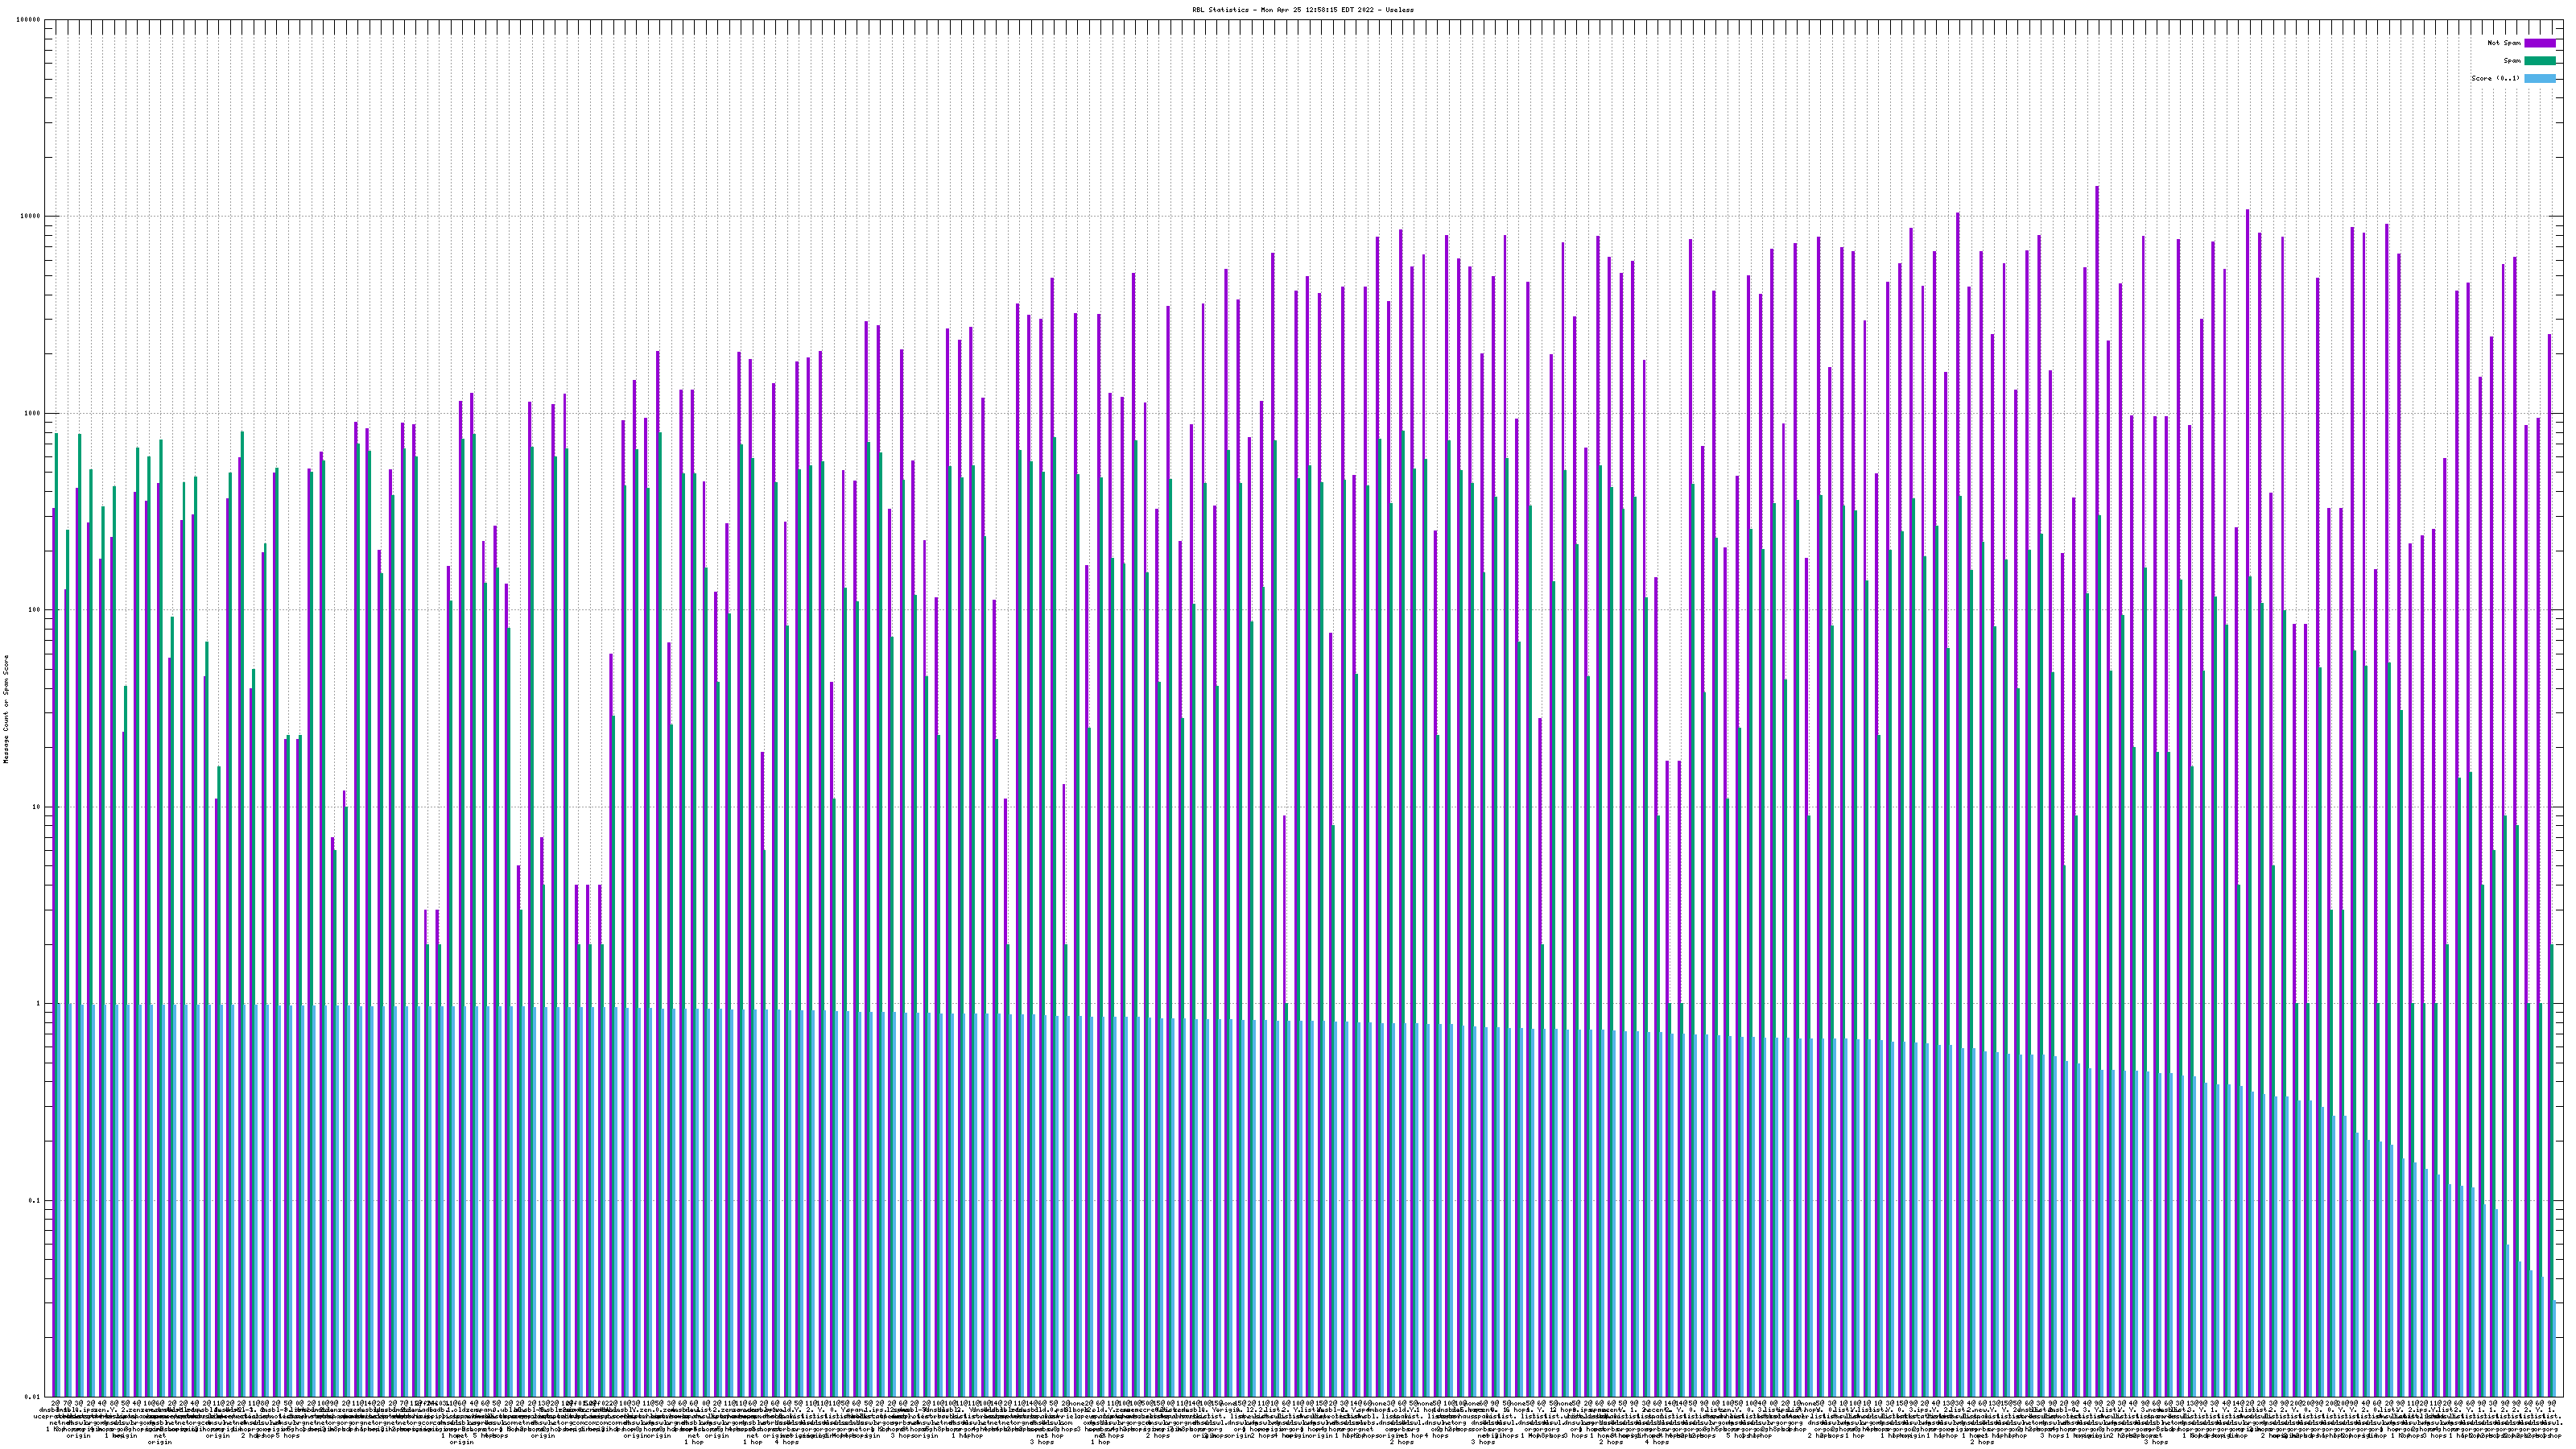Click the 0.01 y-axis tick label
Image resolution: width=2576 pixels, height=1449 pixels.
click(35, 1397)
